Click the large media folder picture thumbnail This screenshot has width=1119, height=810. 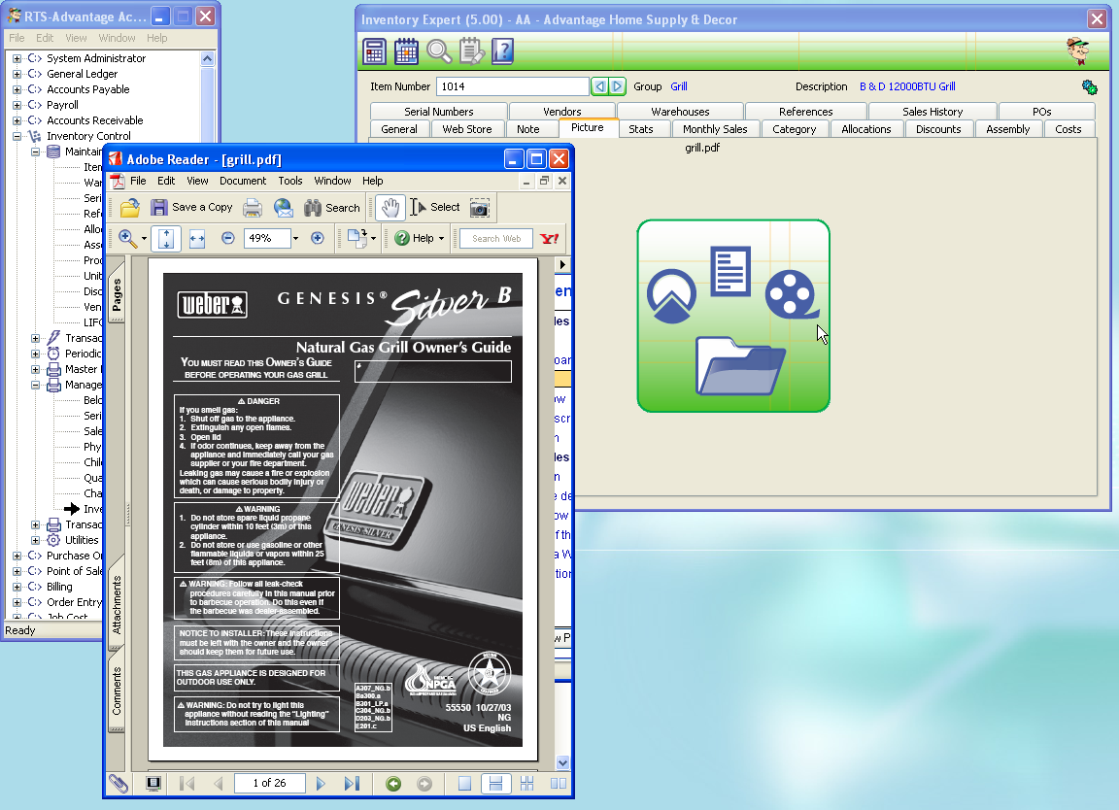(x=733, y=317)
